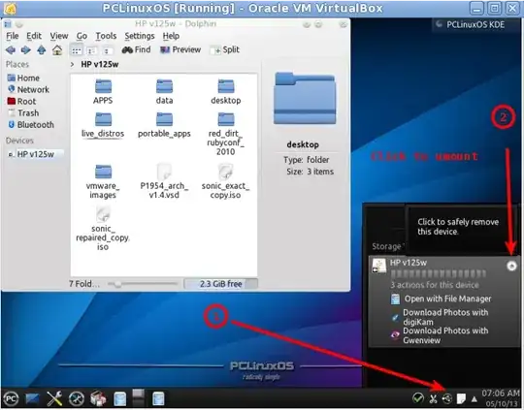The width and height of the screenshot is (524, 410).
Task: Open Dolphin window menu icon in titlebar
Action: pos(8,23)
